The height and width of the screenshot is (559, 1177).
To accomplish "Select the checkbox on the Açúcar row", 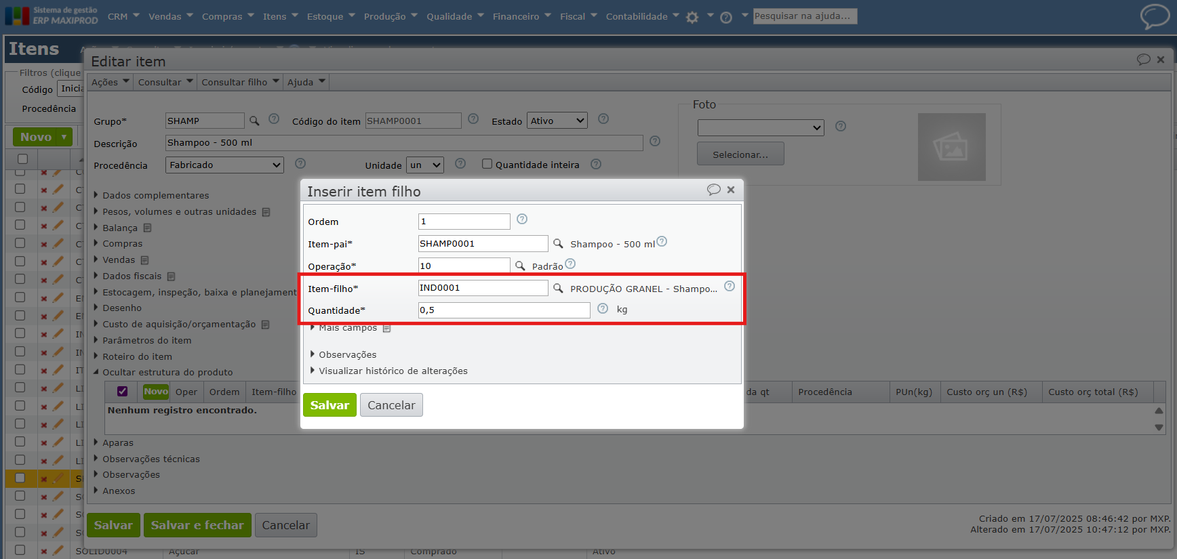I will click(20, 550).
